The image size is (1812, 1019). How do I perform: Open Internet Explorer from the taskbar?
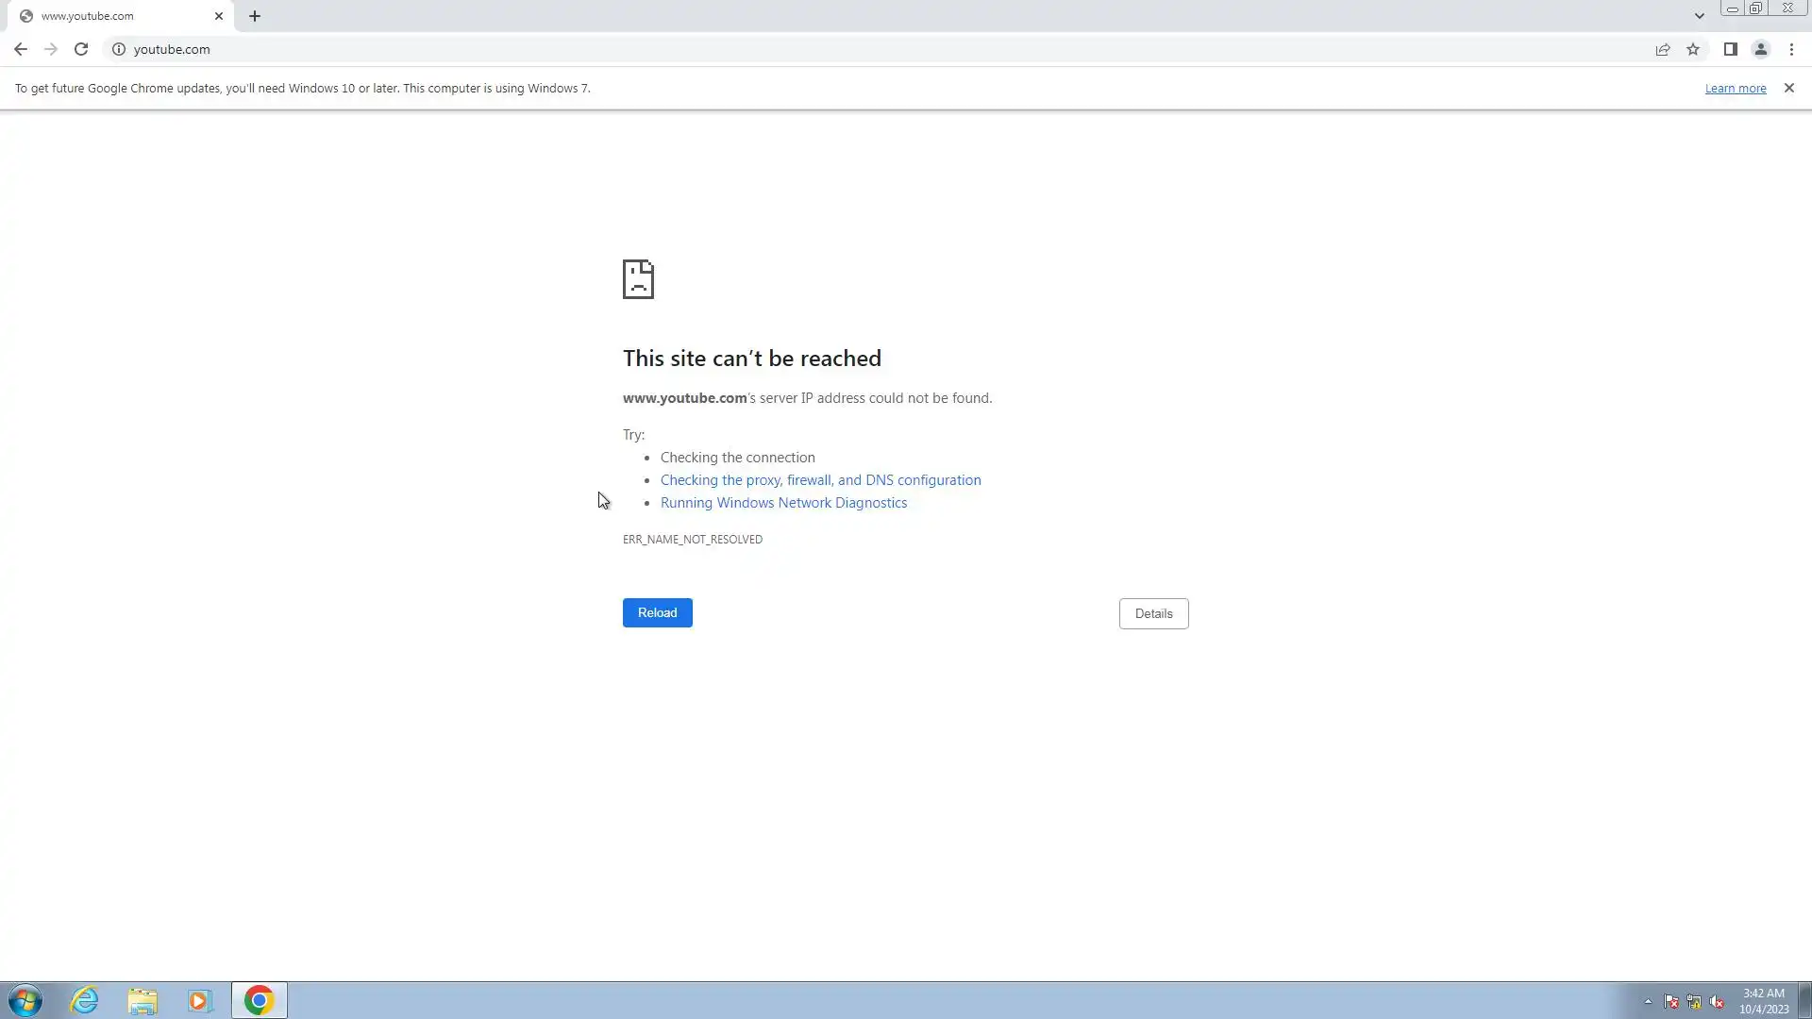(x=85, y=1000)
